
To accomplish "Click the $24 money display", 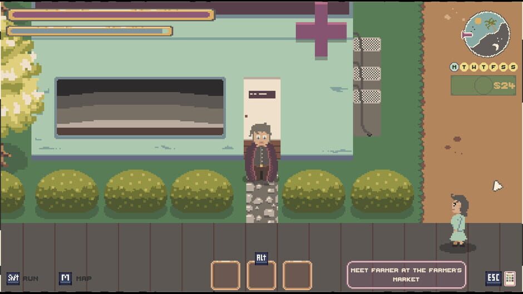I will pyautogui.click(x=483, y=86).
